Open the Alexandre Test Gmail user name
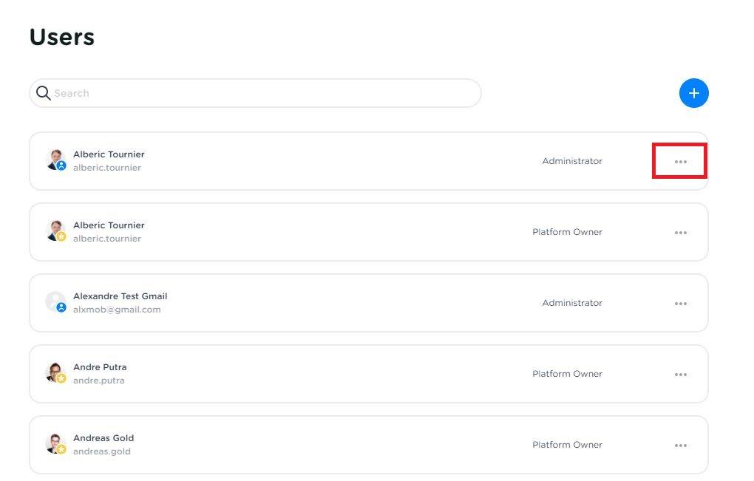Viewport: 754px width, 481px height. pyautogui.click(x=120, y=296)
